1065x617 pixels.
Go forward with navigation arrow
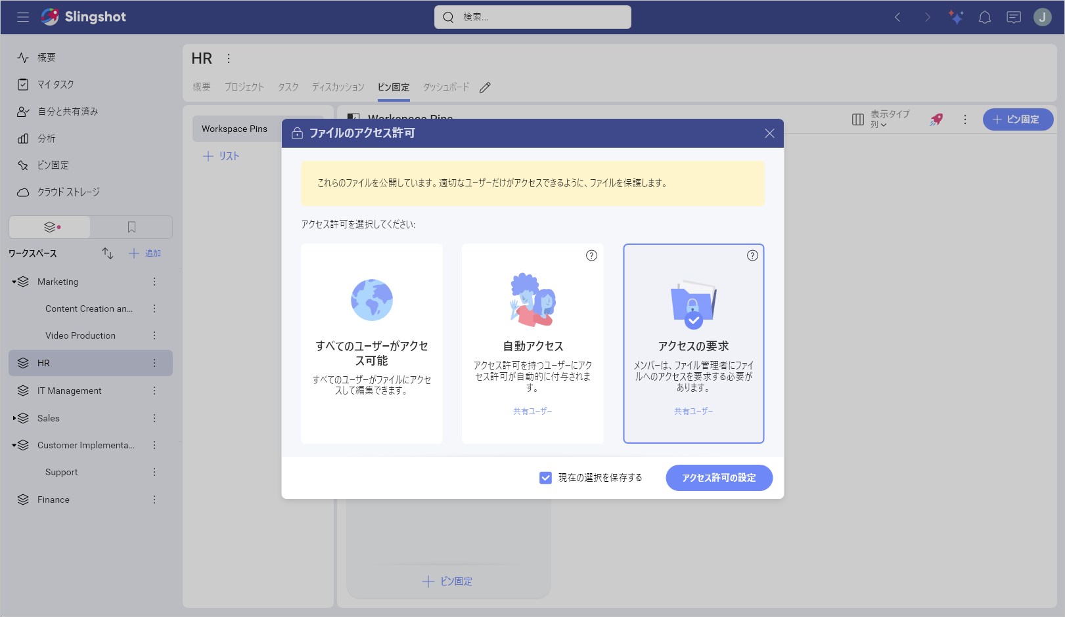tap(927, 18)
